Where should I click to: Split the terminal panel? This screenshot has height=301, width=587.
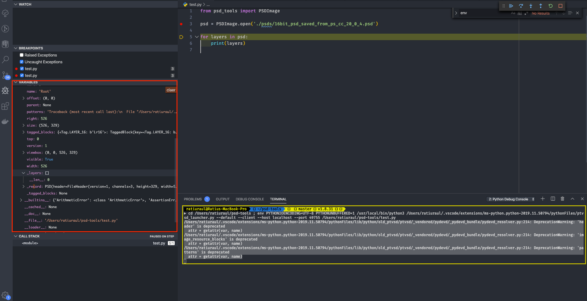click(x=553, y=199)
